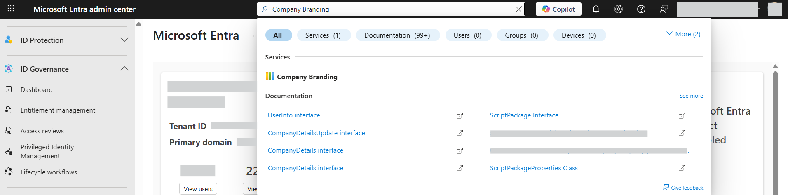Open UserInfo interface documentation

294,115
